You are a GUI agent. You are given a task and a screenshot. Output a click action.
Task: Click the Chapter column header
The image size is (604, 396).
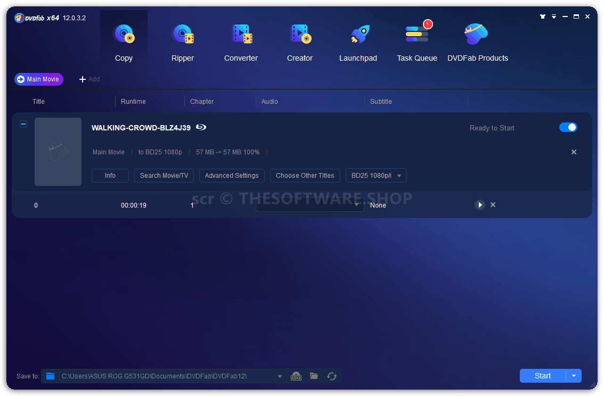(202, 102)
